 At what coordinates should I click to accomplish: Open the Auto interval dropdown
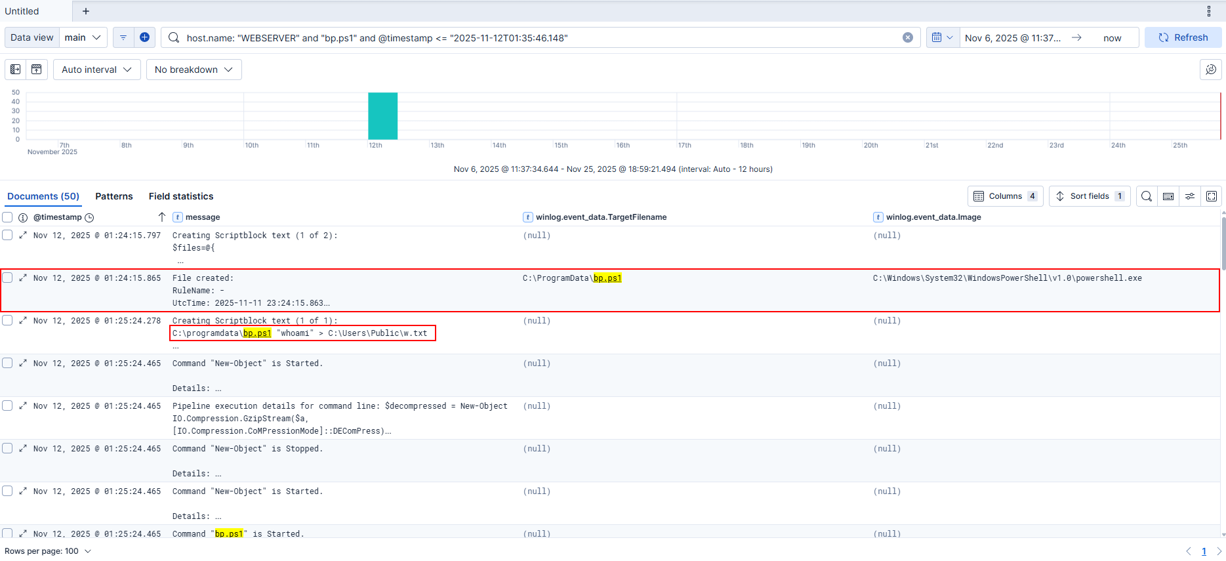tap(96, 70)
